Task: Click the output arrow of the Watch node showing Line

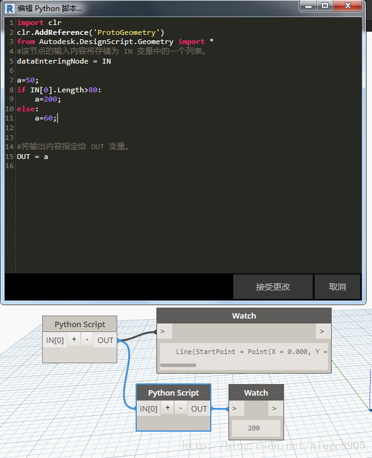Action: point(321,331)
